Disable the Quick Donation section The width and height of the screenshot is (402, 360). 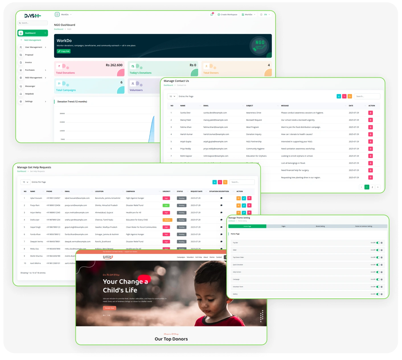[378, 265]
